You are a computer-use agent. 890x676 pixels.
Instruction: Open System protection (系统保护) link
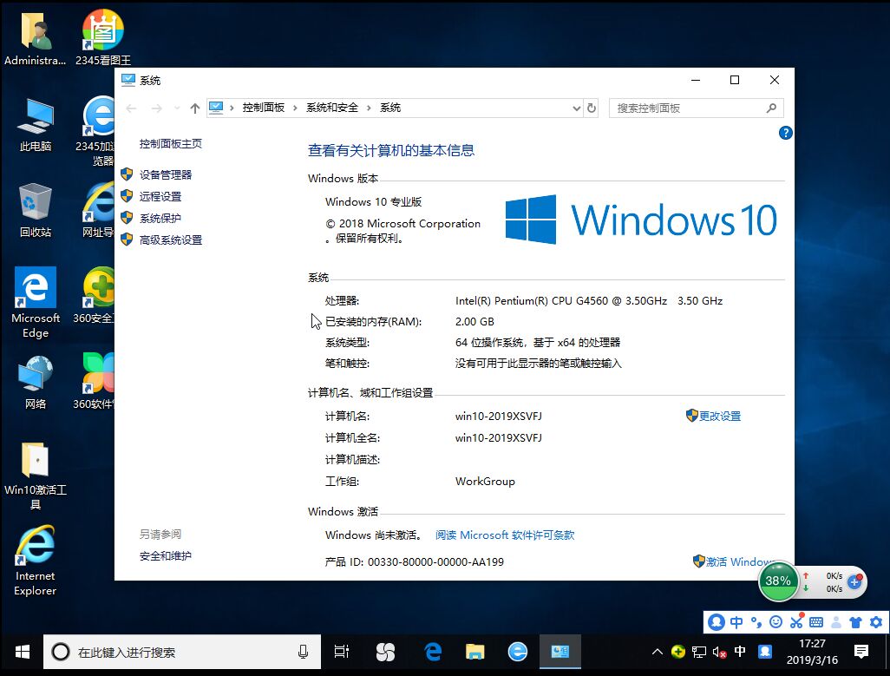click(160, 218)
